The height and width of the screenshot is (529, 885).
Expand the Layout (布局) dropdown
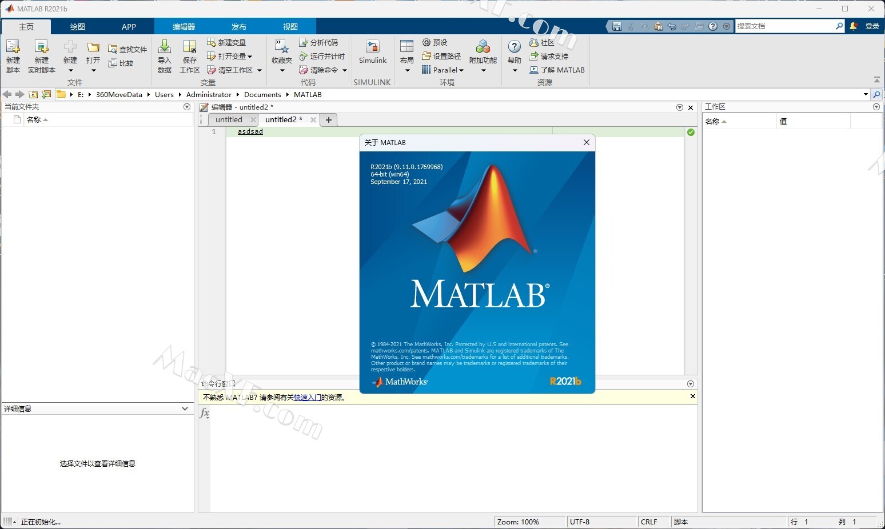click(407, 70)
